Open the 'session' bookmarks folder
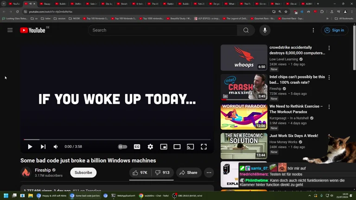Viewport: 356px width, 200px height. [x=59, y=19]
